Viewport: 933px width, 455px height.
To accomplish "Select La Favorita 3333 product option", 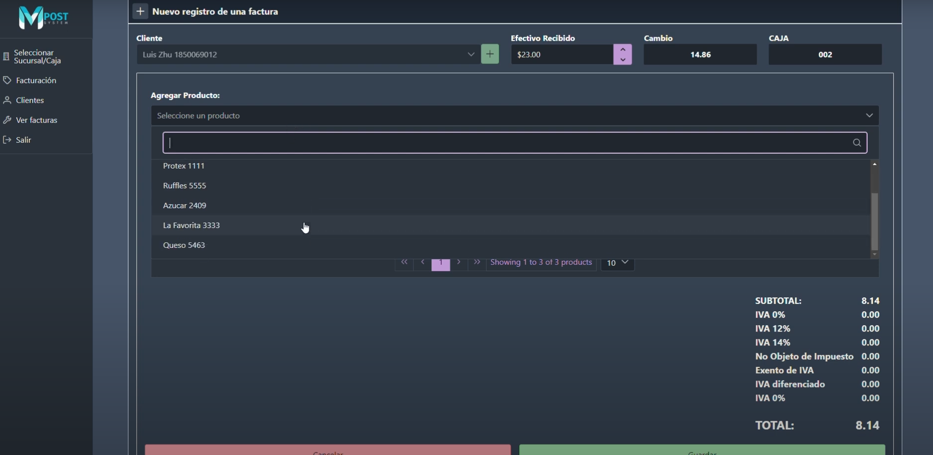I will pyautogui.click(x=192, y=226).
